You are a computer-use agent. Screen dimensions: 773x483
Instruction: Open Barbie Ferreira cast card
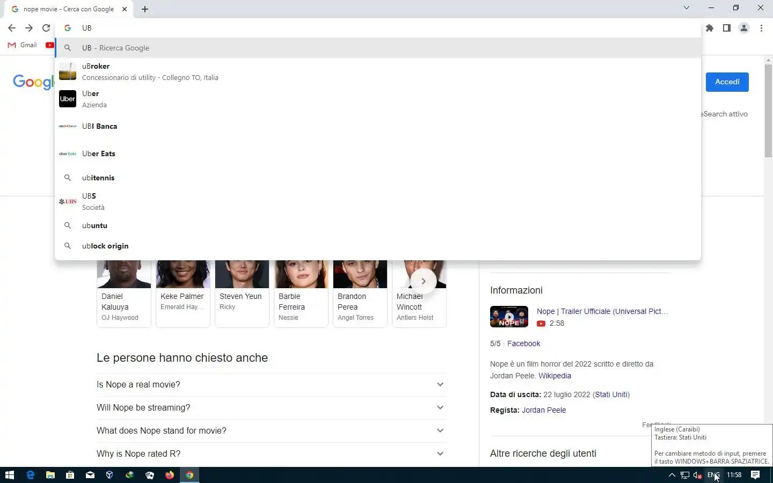pyautogui.click(x=301, y=294)
